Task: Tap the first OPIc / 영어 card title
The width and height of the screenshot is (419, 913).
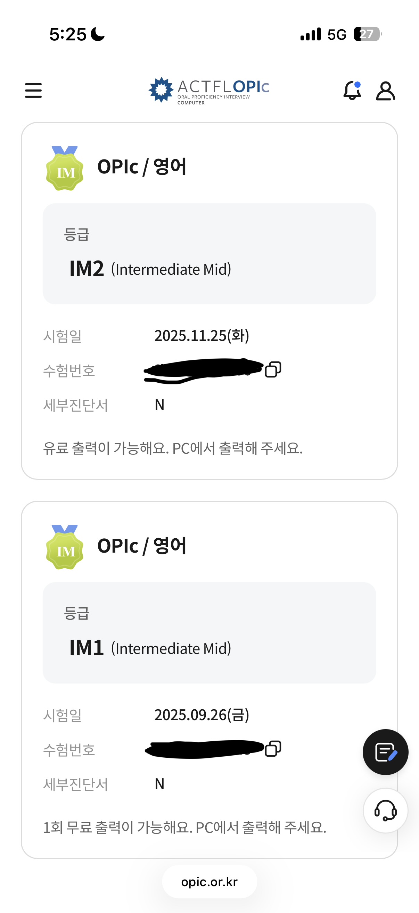Action: [x=142, y=166]
